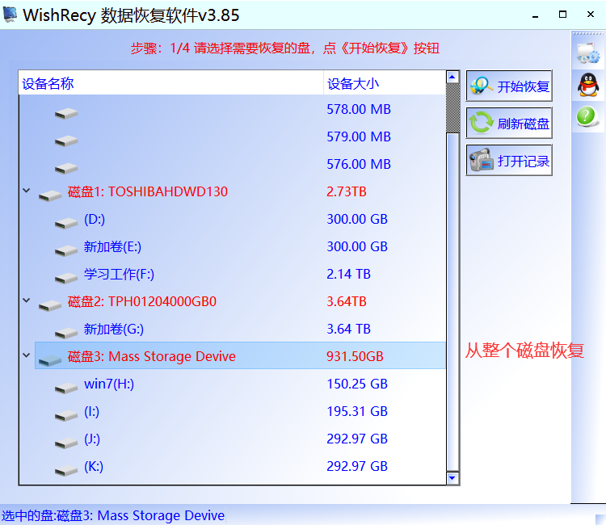
Task: Click the 设备大小 column header
Action: click(x=385, y=83)
